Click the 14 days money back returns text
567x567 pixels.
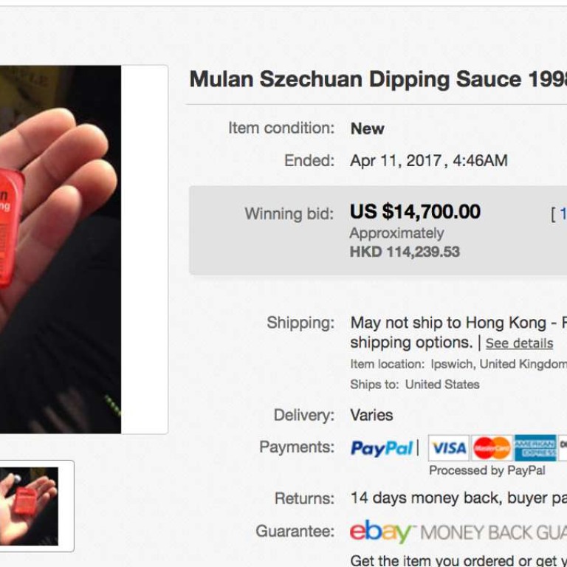pos(458,498)
